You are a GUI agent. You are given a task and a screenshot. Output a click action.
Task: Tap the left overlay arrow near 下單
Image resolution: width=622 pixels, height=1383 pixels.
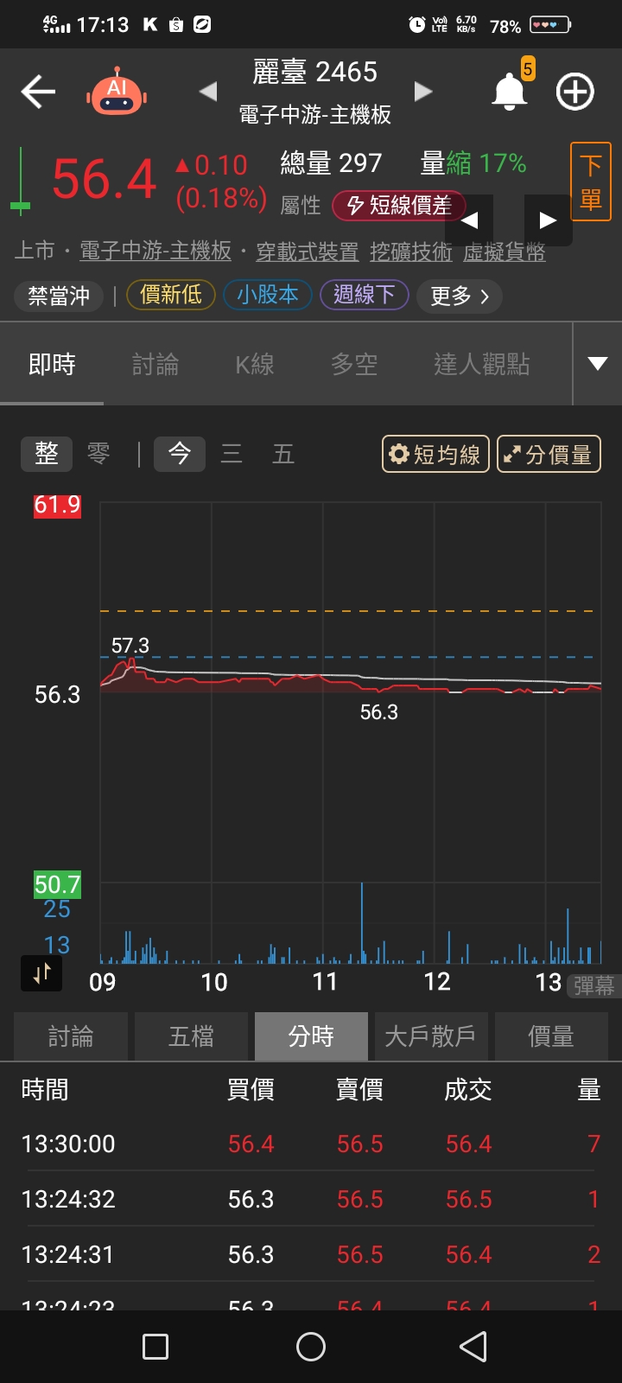pyautogui.click(x=469, y=220)
